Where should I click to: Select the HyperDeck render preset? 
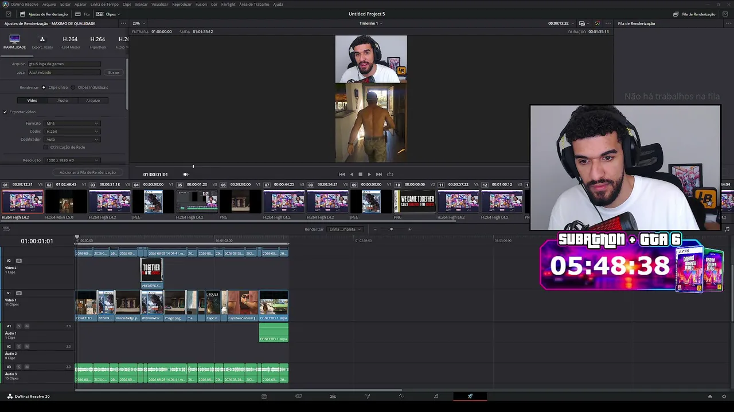97,42
